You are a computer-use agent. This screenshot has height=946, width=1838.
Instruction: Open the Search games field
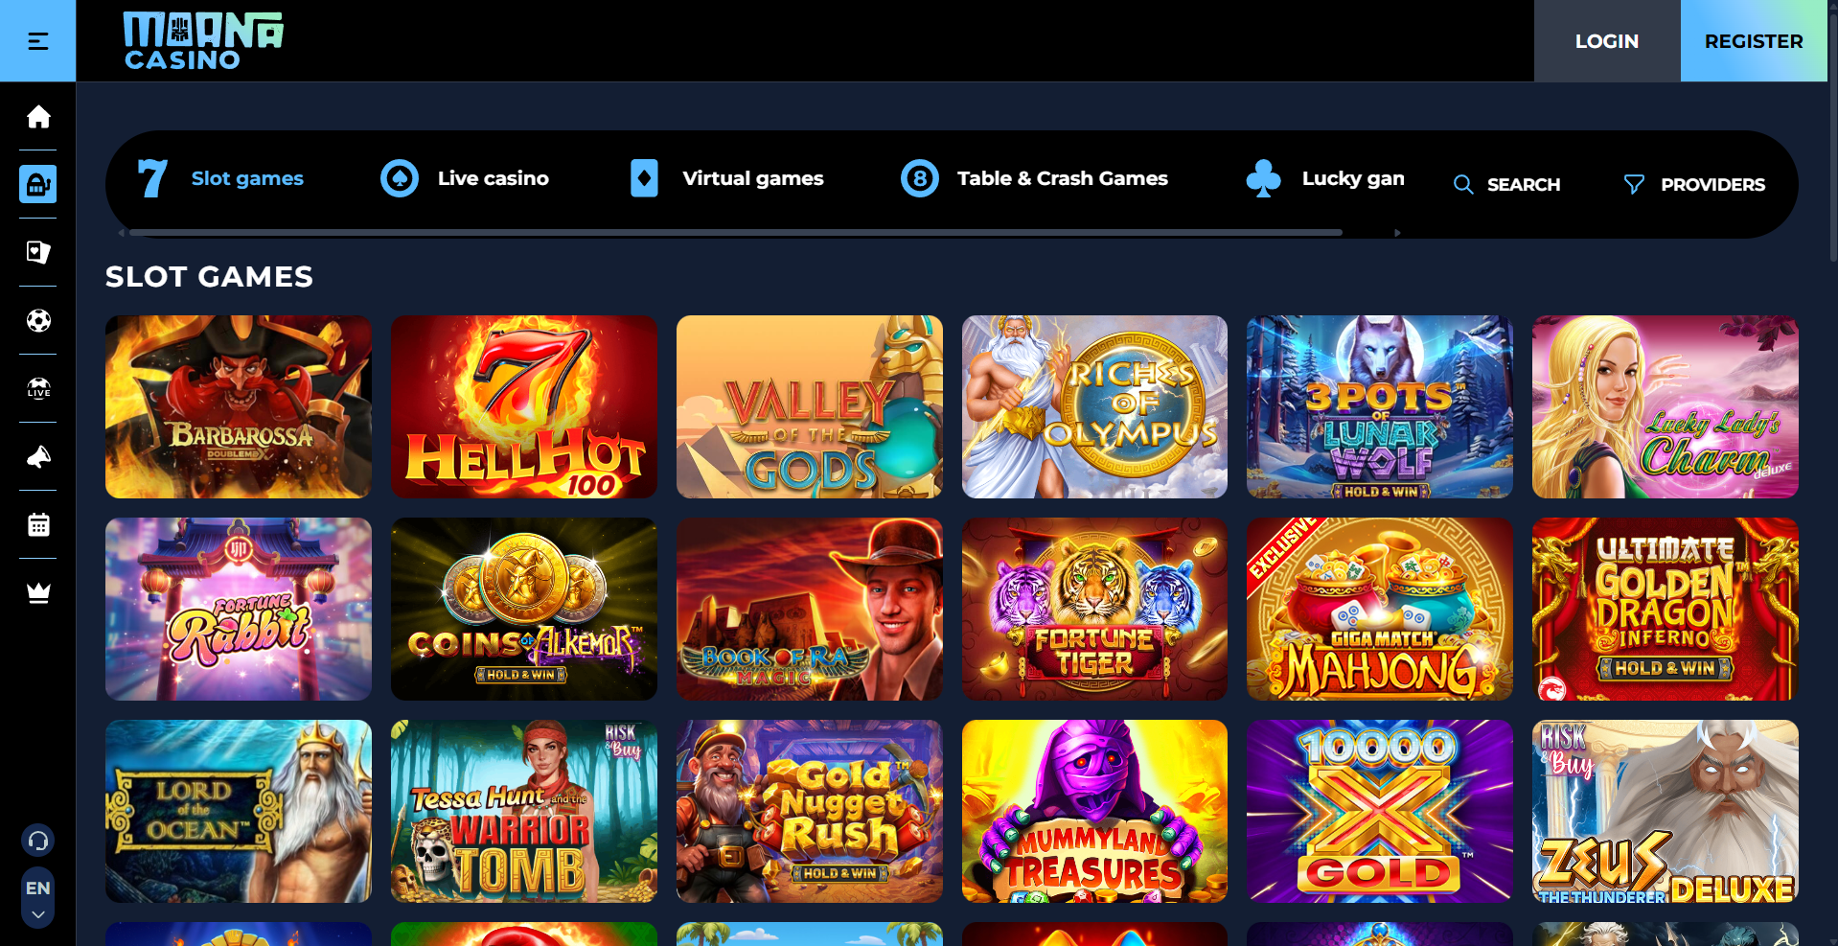pyautogui.click(x=1506, y=184)
